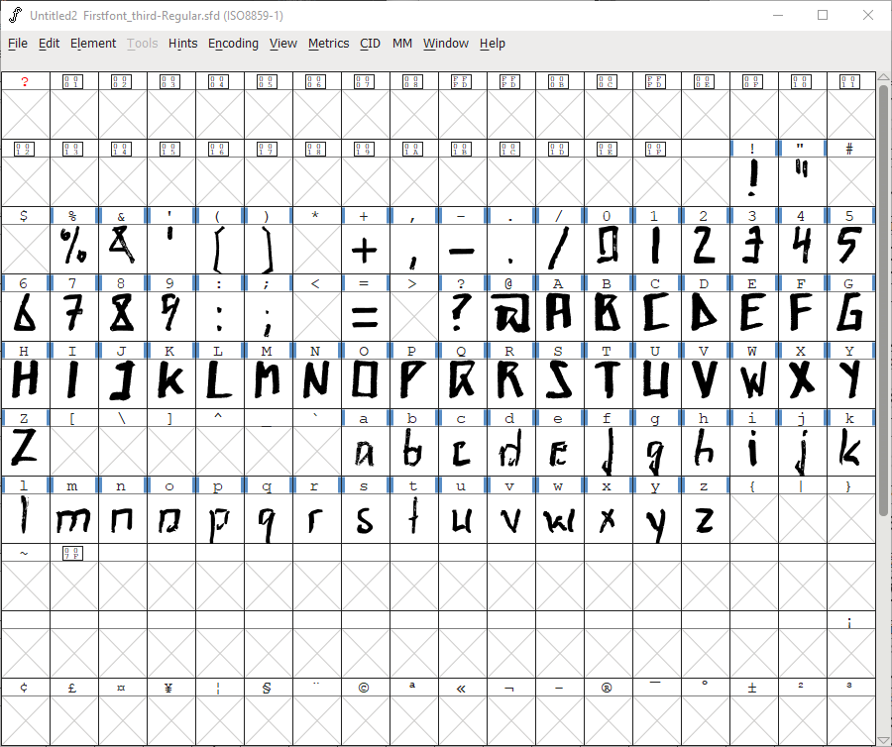Open the CID menu
Image resolution: width=892 pixels, height=747 pixels.
pyautogui.click(x=370, y=44)
